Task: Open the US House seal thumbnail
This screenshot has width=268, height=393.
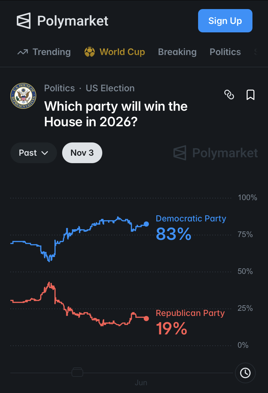Action: 23,96
